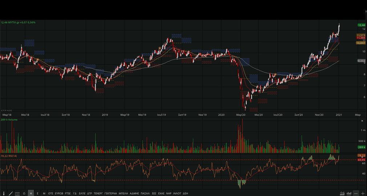367x196 pixels.
Task: Click the bar chart type icon
Action: [349, 193]
